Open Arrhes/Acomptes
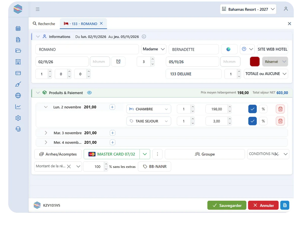The image size is (302, 230). [x=58, y=154]
